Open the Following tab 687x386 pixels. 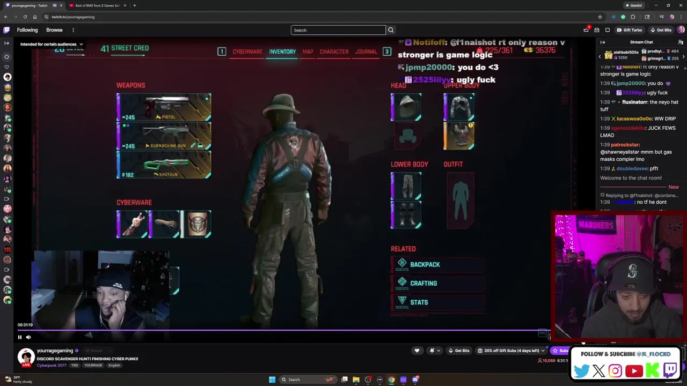tap(27, 30)
